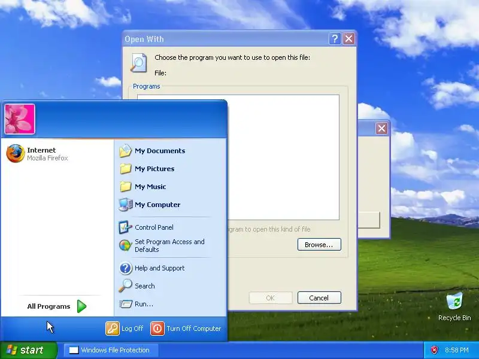Click the Open With help question button
Viewport: 479px width, 359px height.
(335, 39)
